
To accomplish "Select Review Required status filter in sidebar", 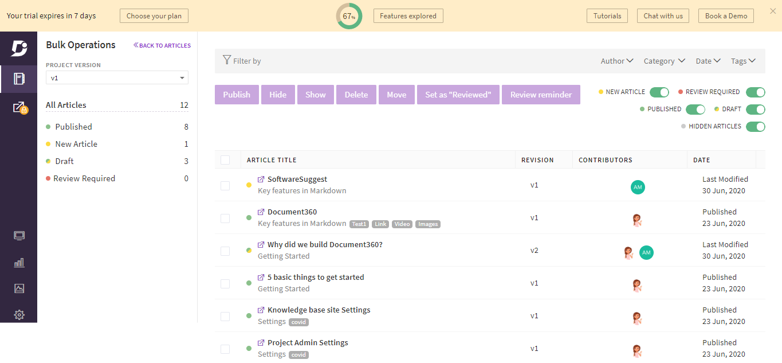I will coord(117,178).
